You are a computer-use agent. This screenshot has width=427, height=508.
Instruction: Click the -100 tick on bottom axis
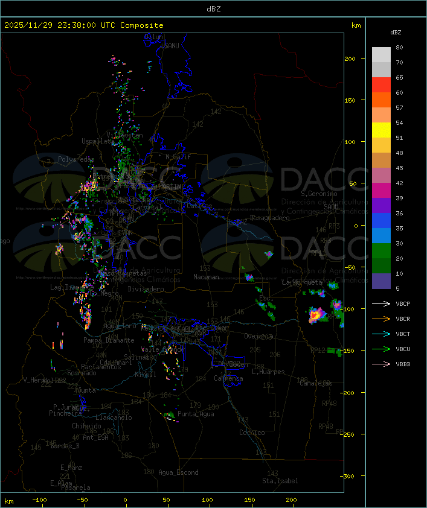[39, 500]
